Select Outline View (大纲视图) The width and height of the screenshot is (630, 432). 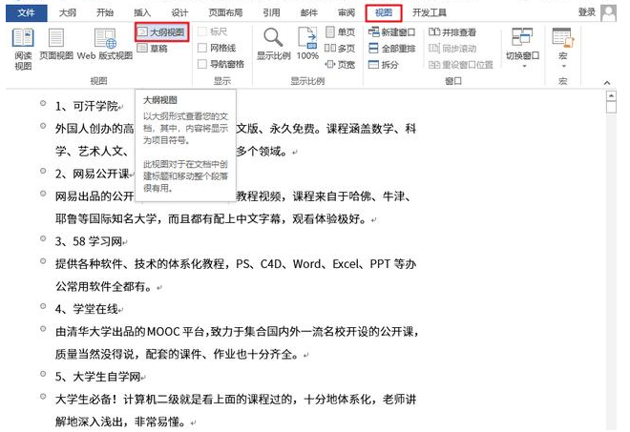tap(162, 32)
